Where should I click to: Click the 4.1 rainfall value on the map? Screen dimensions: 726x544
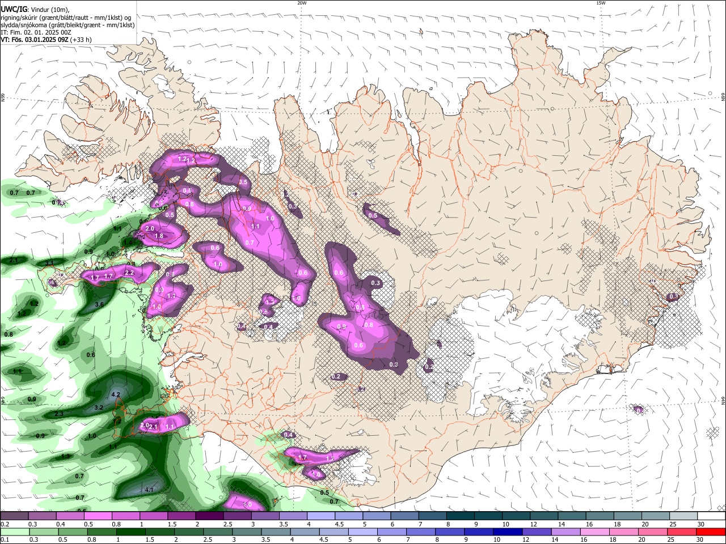[149, 489]
